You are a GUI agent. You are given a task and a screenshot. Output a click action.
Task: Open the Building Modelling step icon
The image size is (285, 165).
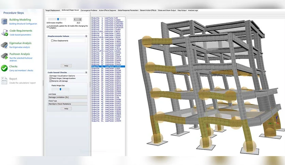pyautogui.click(x=4, y=21)
